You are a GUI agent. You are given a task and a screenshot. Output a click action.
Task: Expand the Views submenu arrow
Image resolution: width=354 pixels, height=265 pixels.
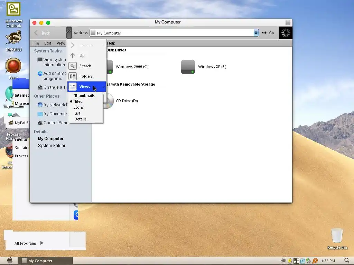(104, 87)
